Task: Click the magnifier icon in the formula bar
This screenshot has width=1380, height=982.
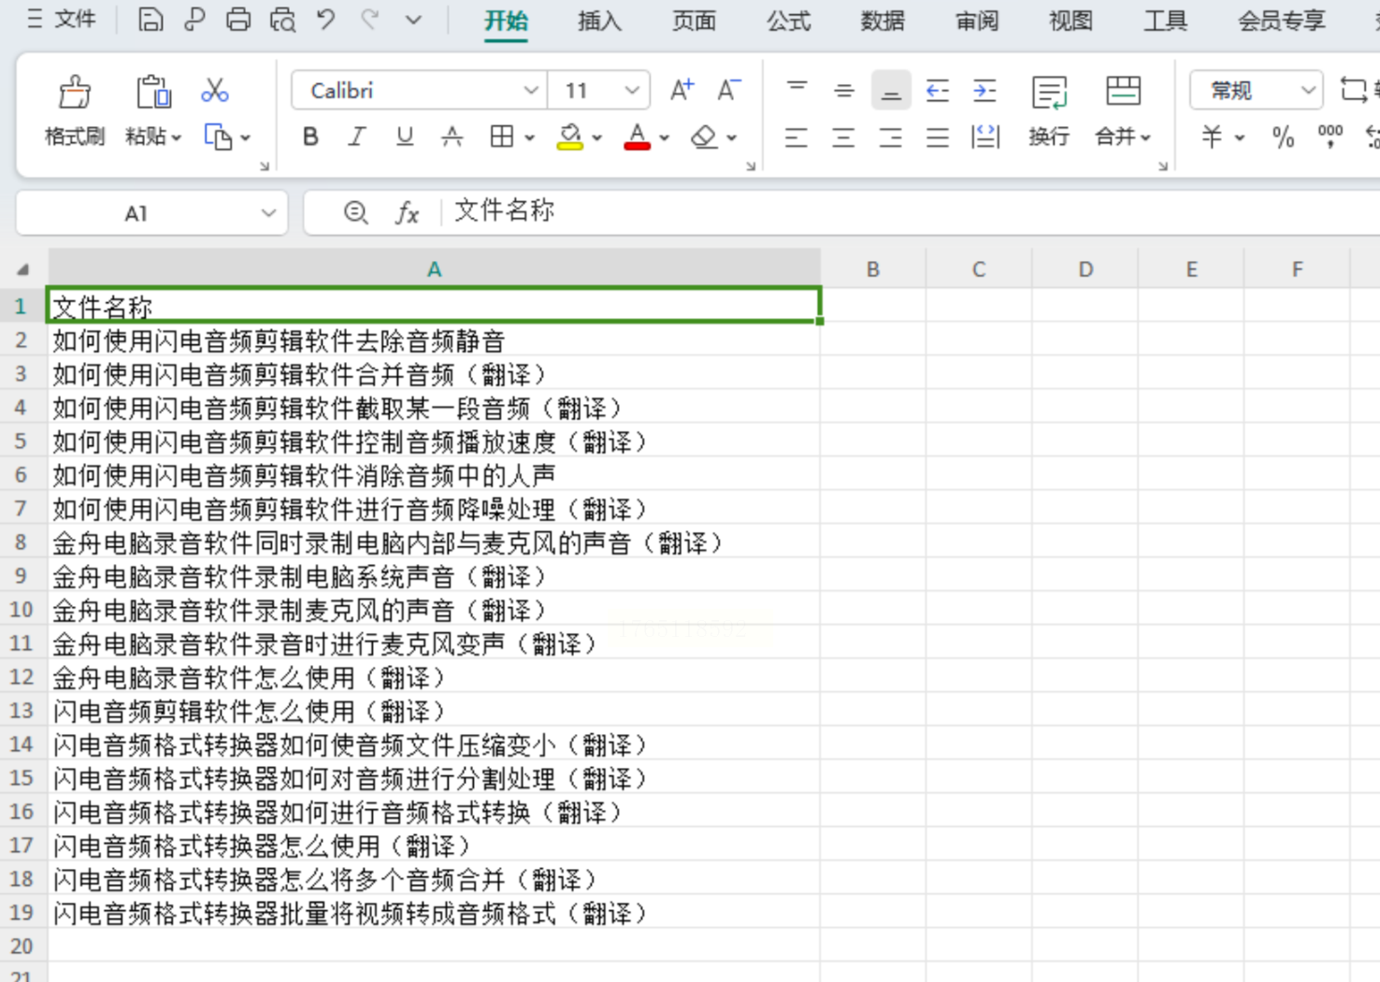Action: (x=355, y=212)
